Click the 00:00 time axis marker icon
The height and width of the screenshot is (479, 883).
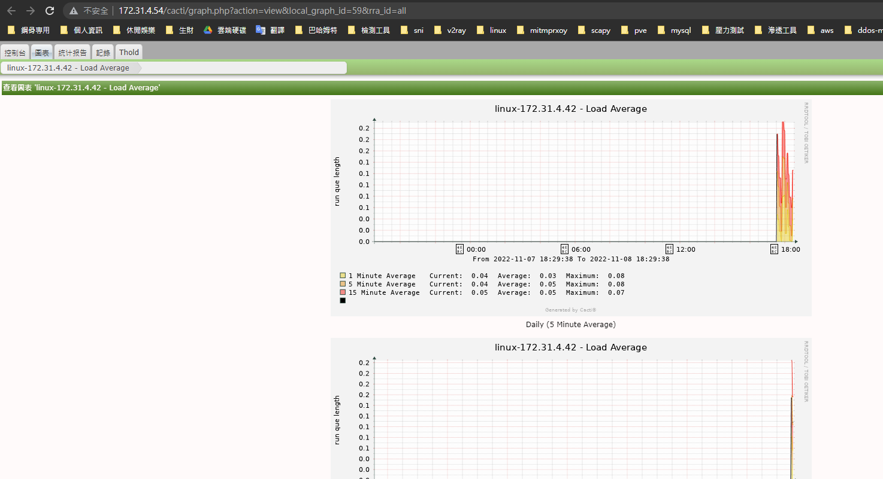tap(459, 249)
